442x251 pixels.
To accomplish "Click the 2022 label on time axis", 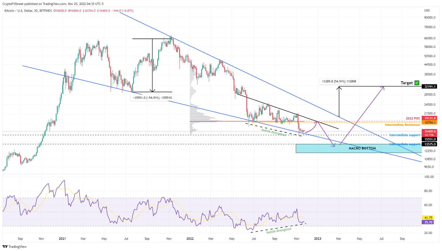I will click(x=190, y=239).
